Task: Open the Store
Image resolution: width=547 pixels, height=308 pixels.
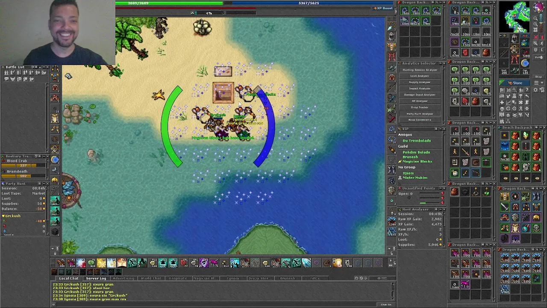Action: pos(515,83)
